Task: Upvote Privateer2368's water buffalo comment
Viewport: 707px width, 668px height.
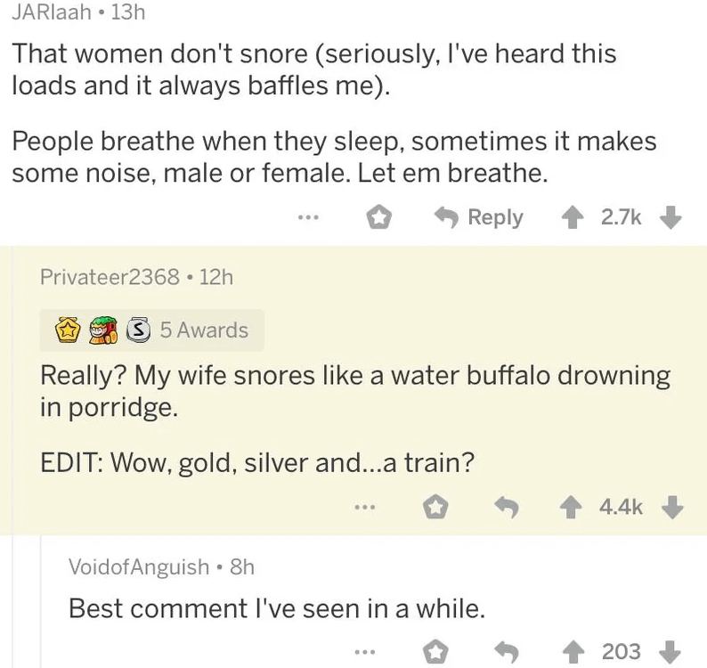Action: (573, 507)
